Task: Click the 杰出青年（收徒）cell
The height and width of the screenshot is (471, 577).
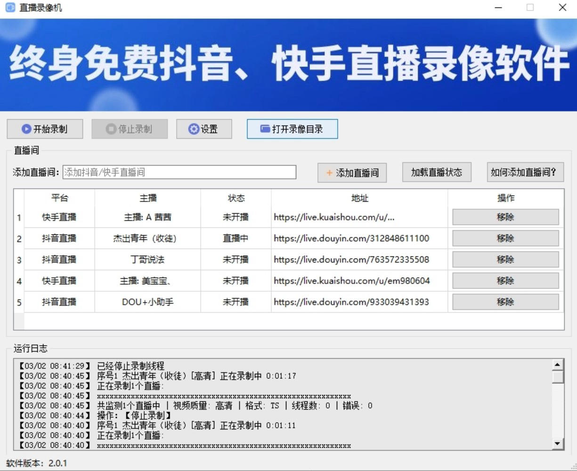Action: (x=148, y=239)
